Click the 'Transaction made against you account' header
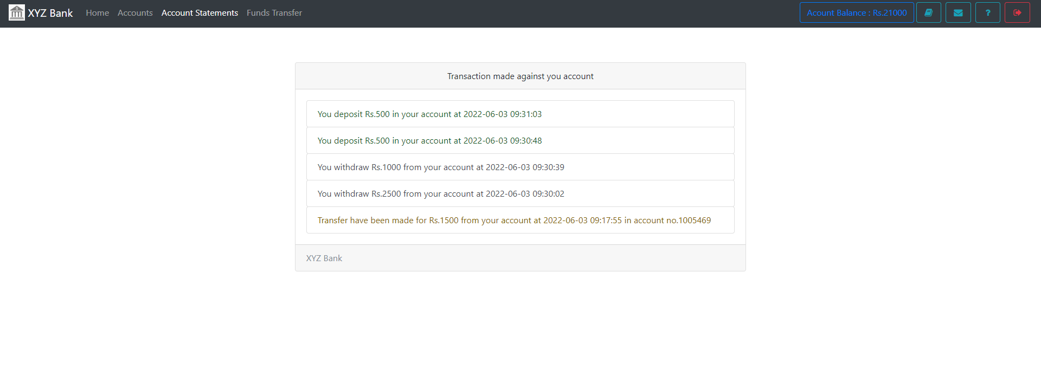This screenshot has height=376, width=1041. pos(520,76)
